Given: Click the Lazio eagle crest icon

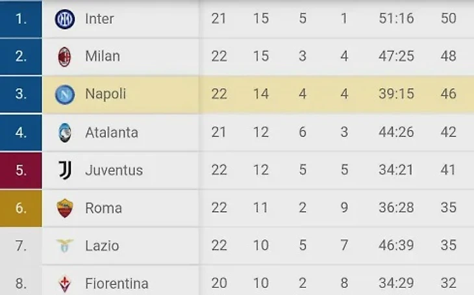Looking at the screenshot, I should point(65,246).
